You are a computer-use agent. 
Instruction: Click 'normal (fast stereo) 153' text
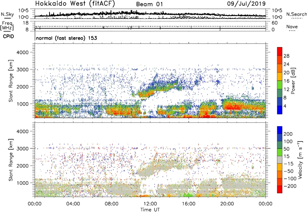[x=66, y=38]
